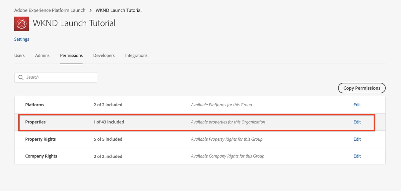Edit the Properties permissions
Screen dimensions: 401x191
(357, 122)
